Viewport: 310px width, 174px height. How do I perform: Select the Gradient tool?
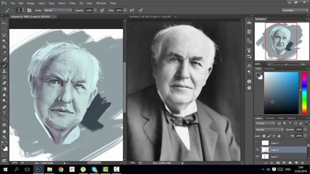(4, 89)
